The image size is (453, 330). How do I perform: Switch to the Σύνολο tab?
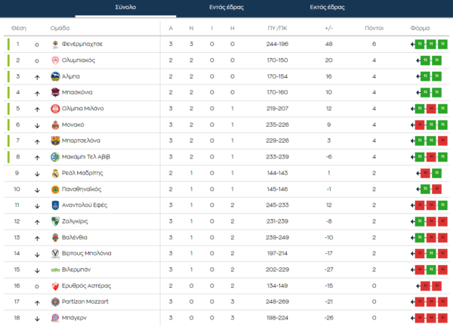pyautogui.click(x=125, y=7)
